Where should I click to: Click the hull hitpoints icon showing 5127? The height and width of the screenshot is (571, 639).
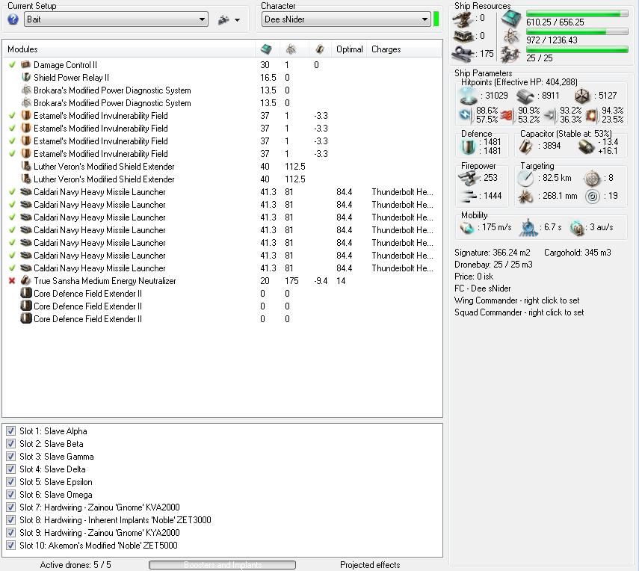click(x=582, y=96)
